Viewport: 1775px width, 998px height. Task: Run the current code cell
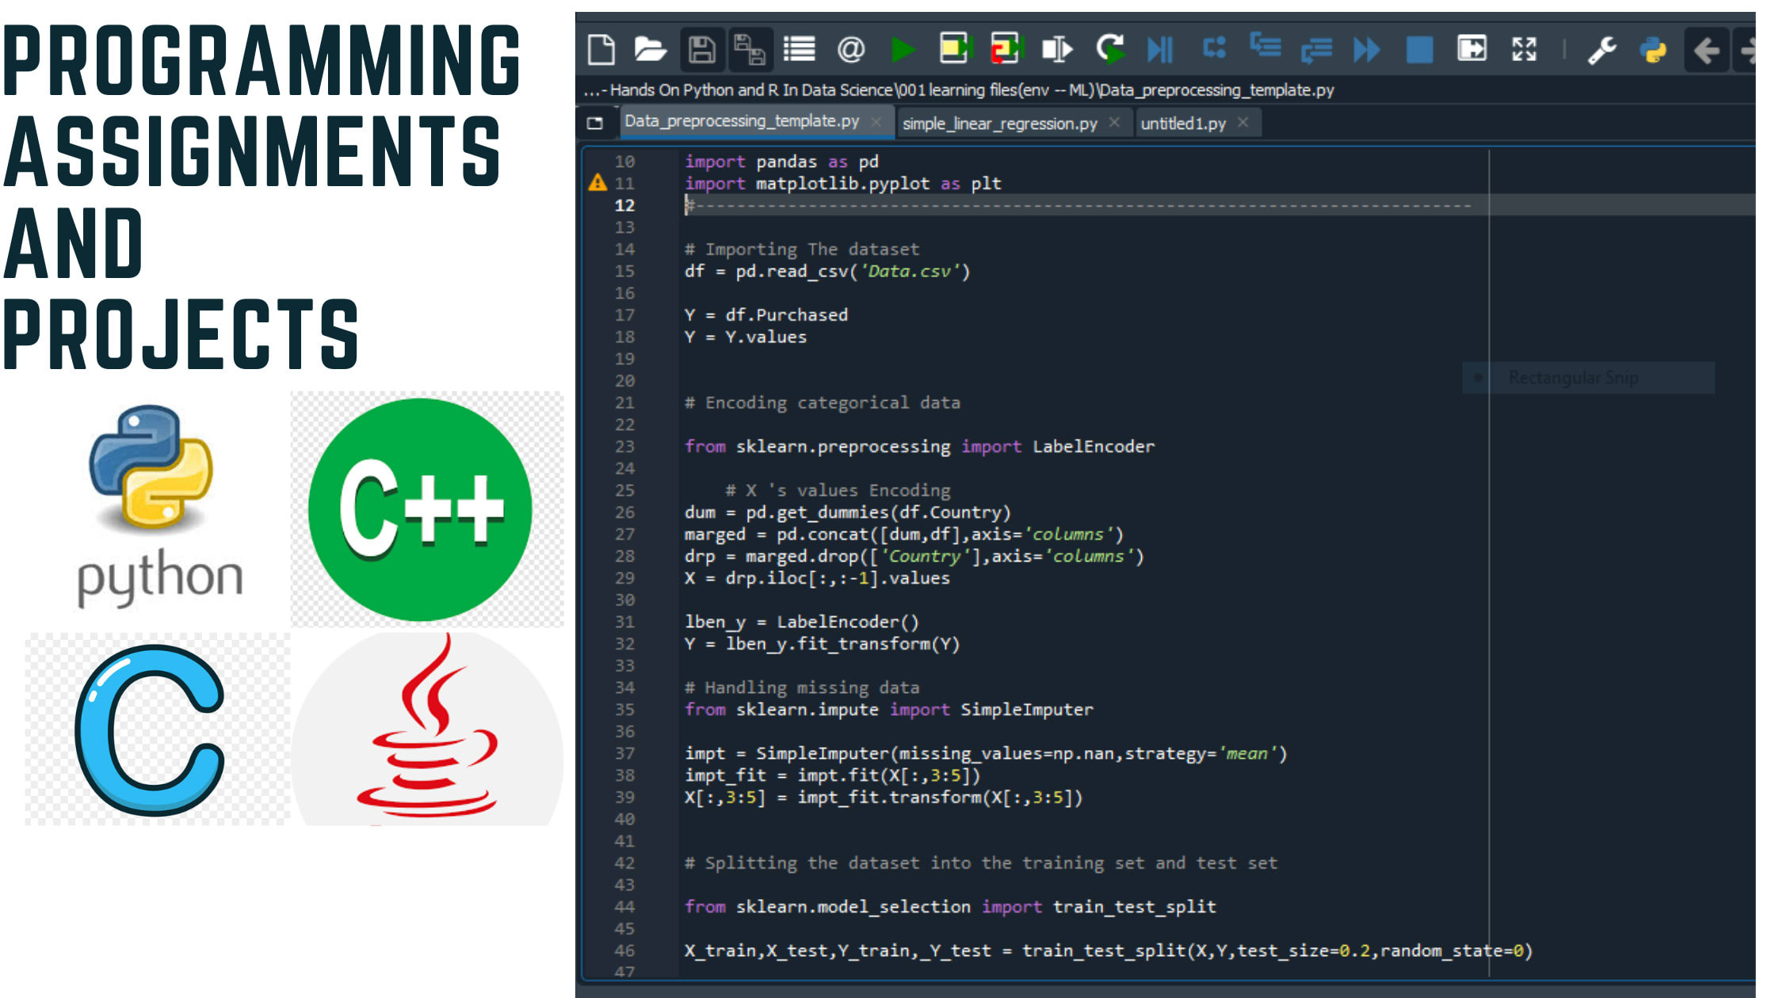tap(955, 49)
